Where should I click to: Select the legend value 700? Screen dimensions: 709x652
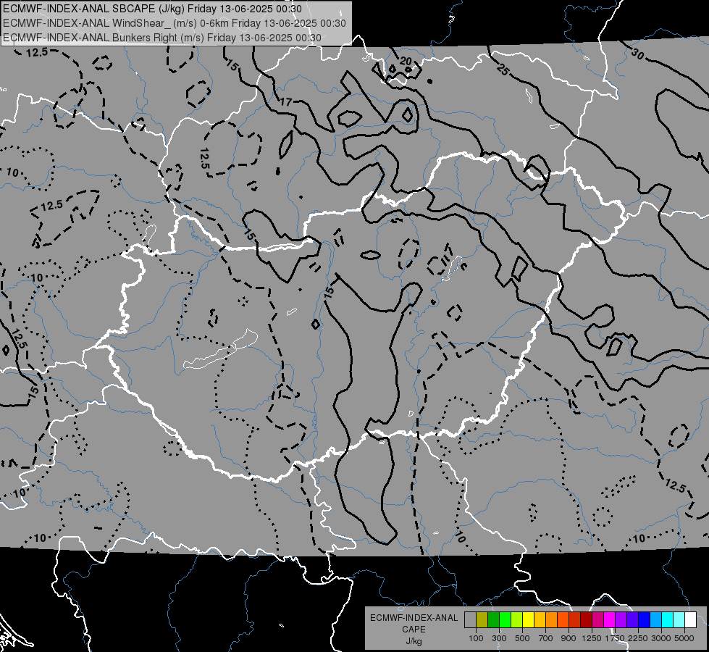546,638
